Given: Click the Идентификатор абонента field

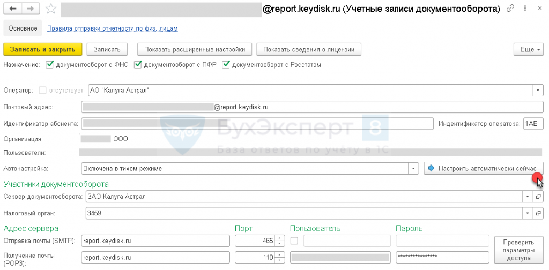Looking at the screenshot, I should [x=257, y=123].
